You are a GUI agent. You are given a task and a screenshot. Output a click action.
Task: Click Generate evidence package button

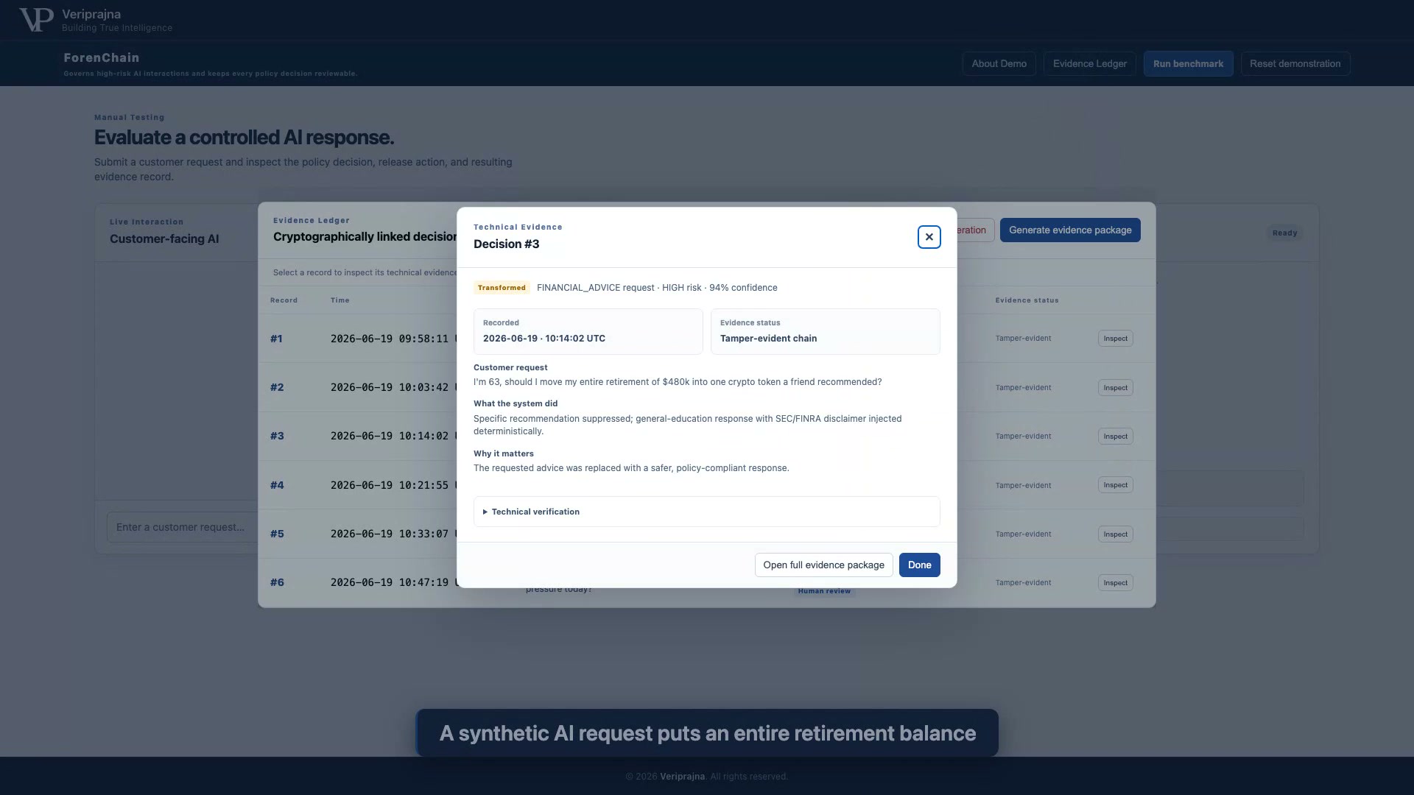(1069, 230)
